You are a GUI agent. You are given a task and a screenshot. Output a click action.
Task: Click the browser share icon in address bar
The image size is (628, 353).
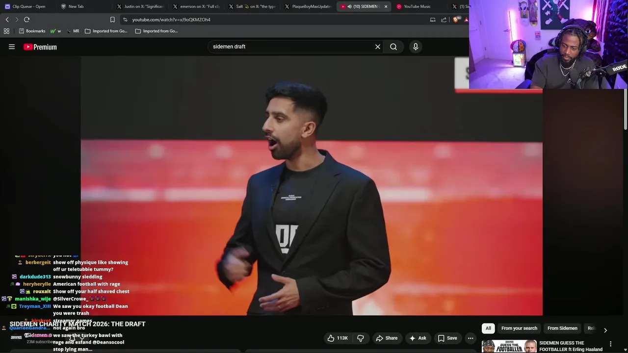[x=444, y=20]
